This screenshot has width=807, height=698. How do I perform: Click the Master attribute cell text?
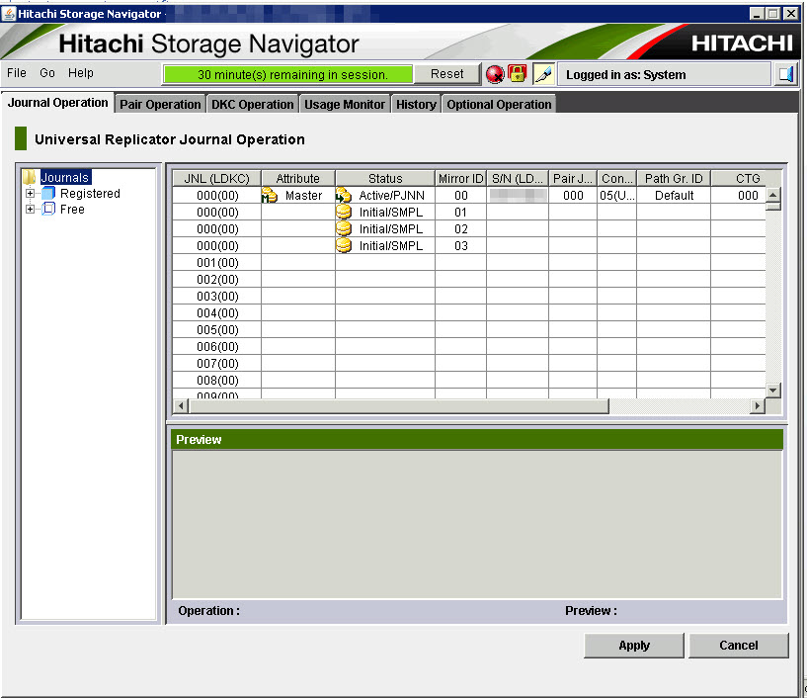pyautogui.click(x=303, y=195)
